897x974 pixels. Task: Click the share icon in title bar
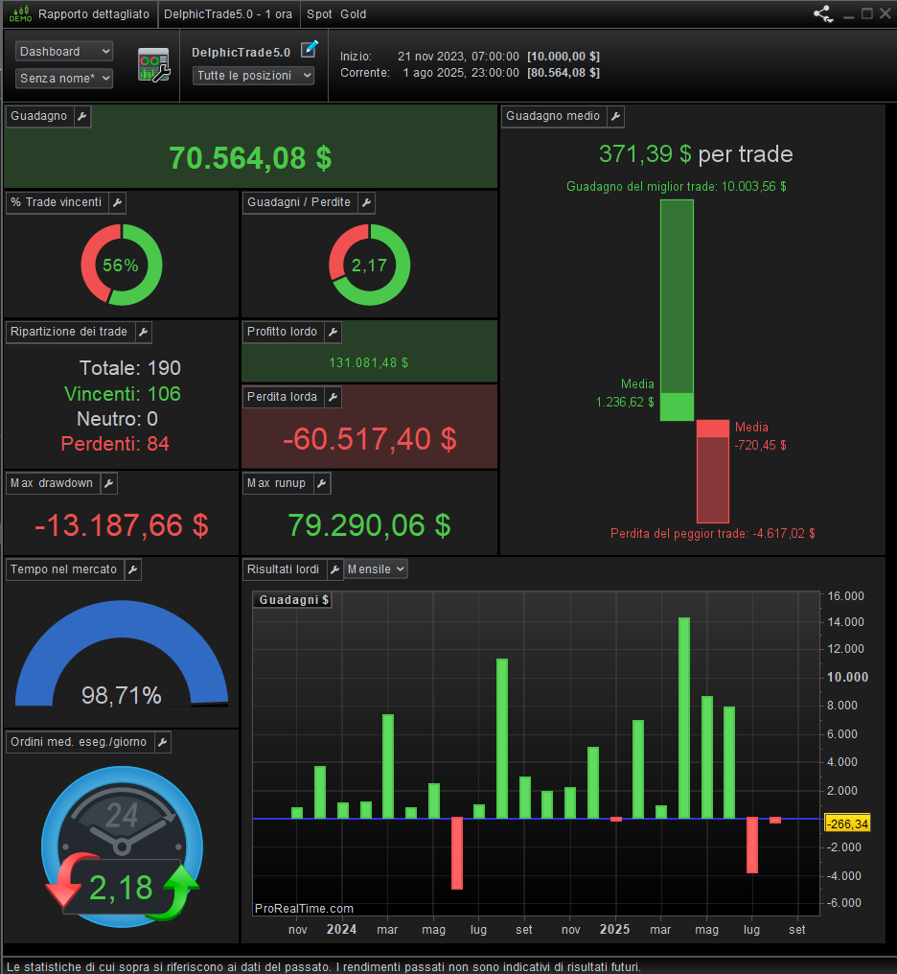tap(823, 13)
